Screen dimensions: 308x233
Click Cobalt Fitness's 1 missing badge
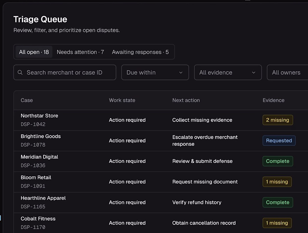pos(277,223)
